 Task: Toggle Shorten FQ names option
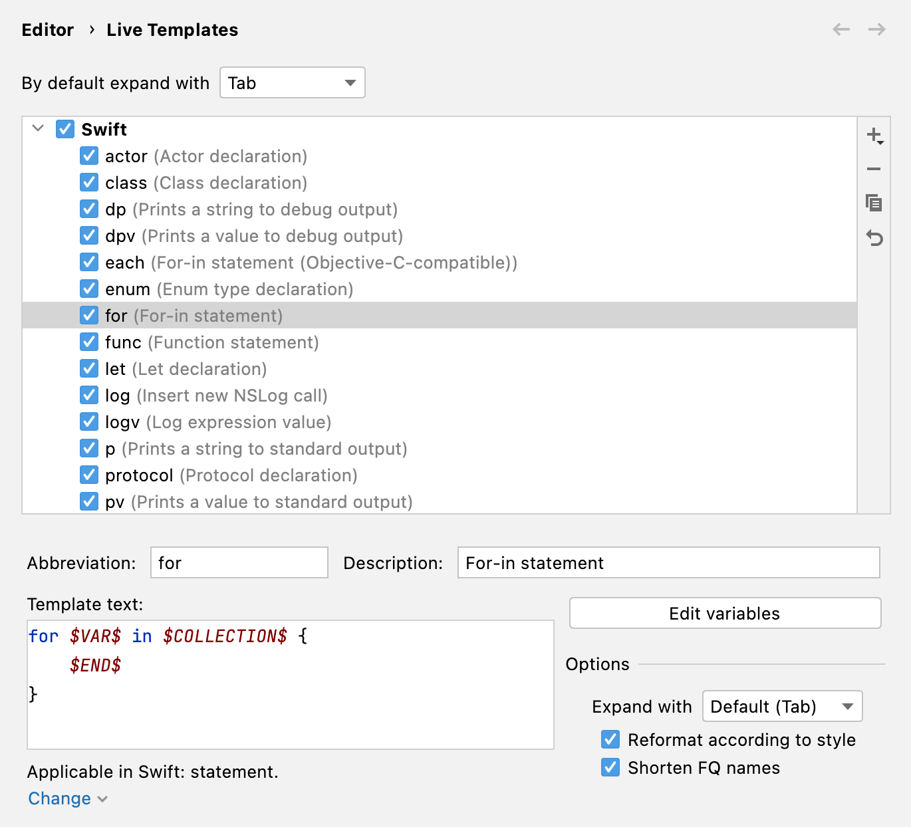tap(610, 767)
